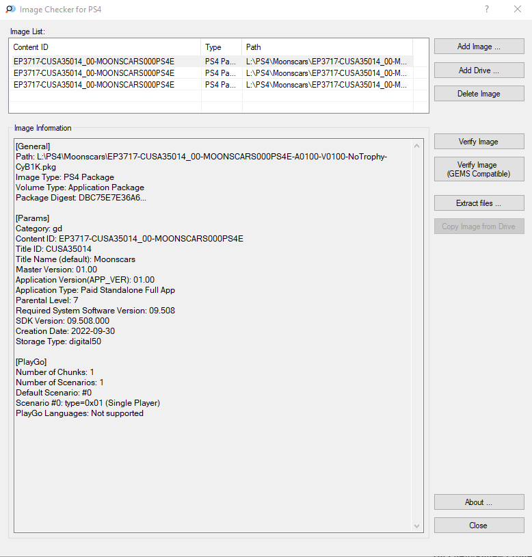Screen dimensions: 532x557
Task: Run Verify Image
Action: click(479, 142)
